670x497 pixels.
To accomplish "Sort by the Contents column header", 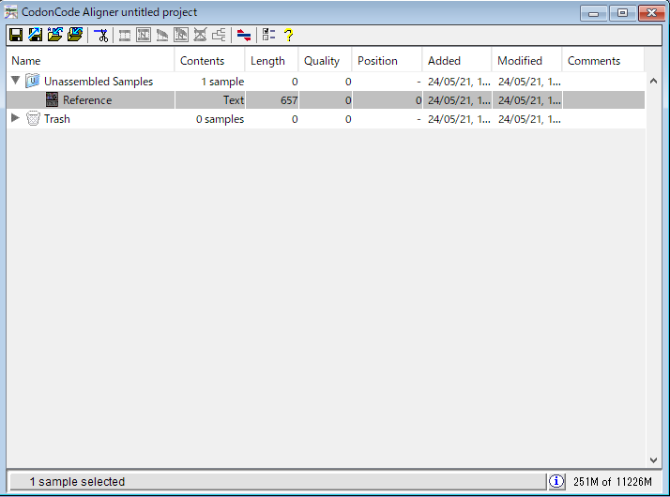I will click(210, 61).
